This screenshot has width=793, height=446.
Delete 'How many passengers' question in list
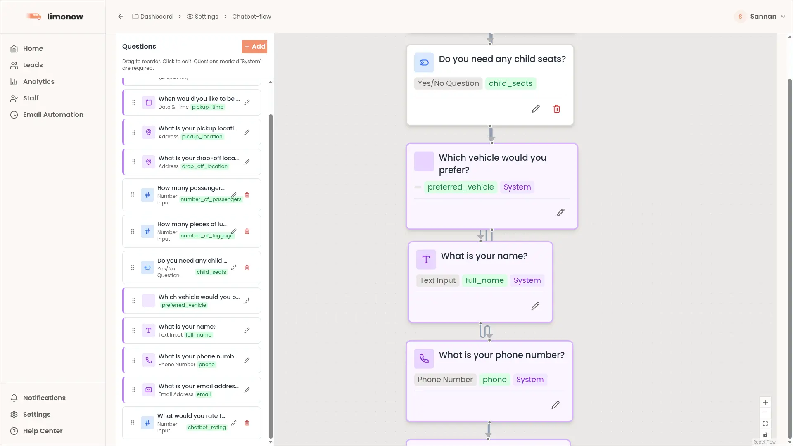coord(247,195)
